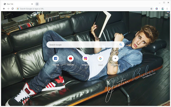Open the YouTube shortcut

coord(71,59)
